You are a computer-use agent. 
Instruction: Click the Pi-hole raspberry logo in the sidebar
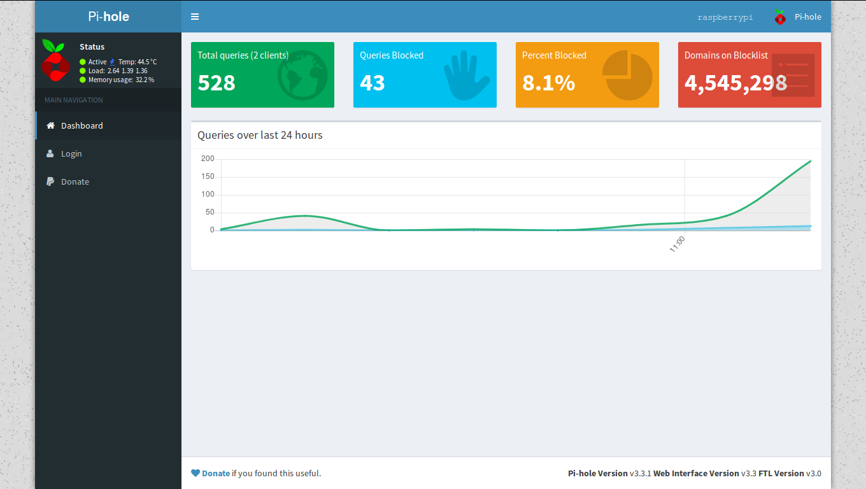(55, 60)
